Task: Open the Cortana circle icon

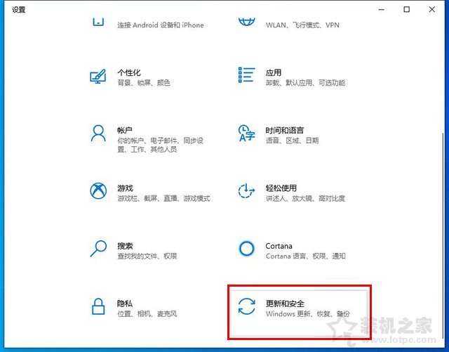Action: pos(246,249)
